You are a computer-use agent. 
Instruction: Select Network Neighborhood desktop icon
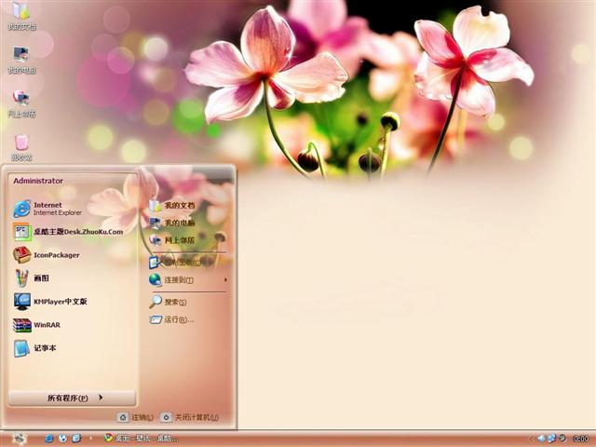pos(21,103)
